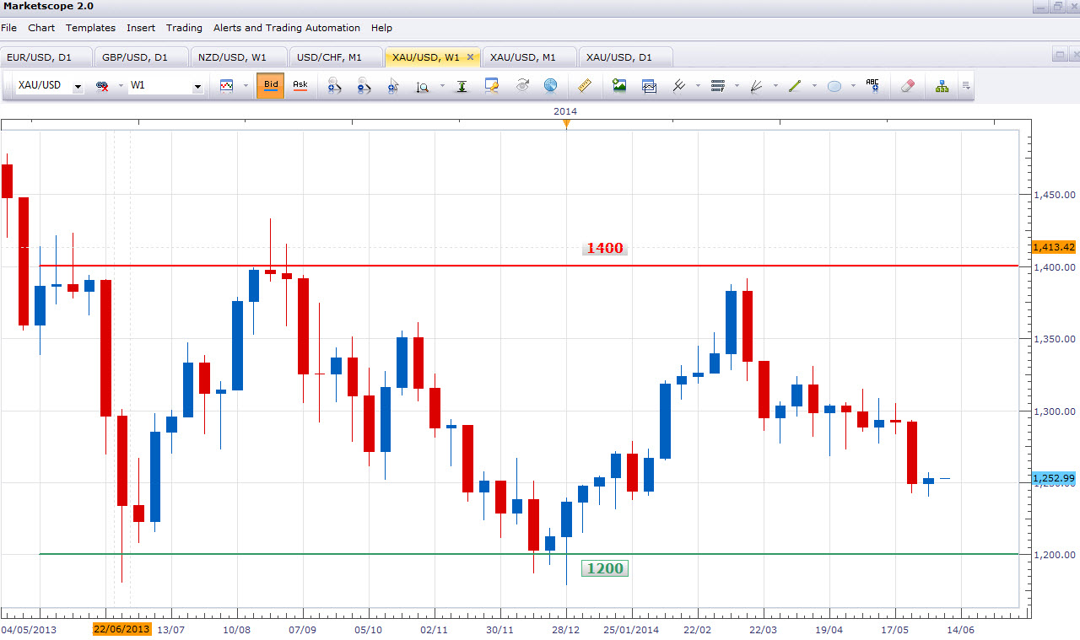The height and width of the screenshot is (640, 1080).
Task: Click the vertical zoom magnifier icon
Action: tap(423, 86)
